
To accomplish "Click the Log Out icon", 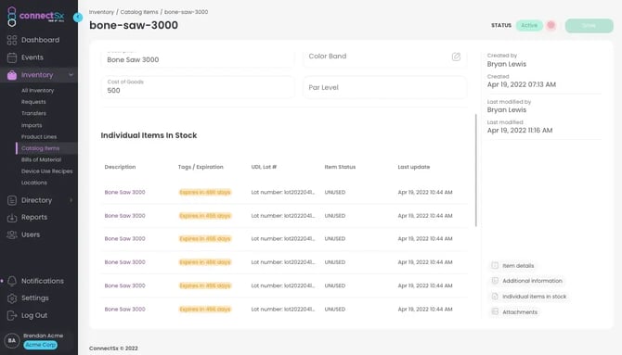I will 12,315.
